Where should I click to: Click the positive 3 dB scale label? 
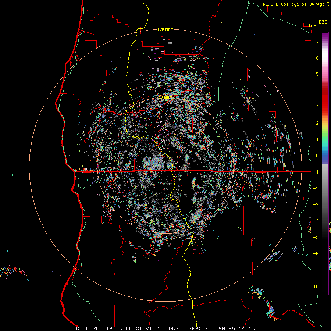pos(317,107)
